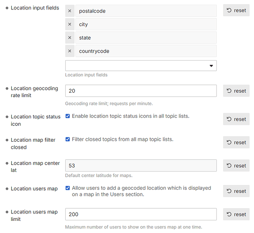Viewport: 254px width, 233px height.
Task: Remove the countrycode field with its X icon
Action: tap(69, 51)
